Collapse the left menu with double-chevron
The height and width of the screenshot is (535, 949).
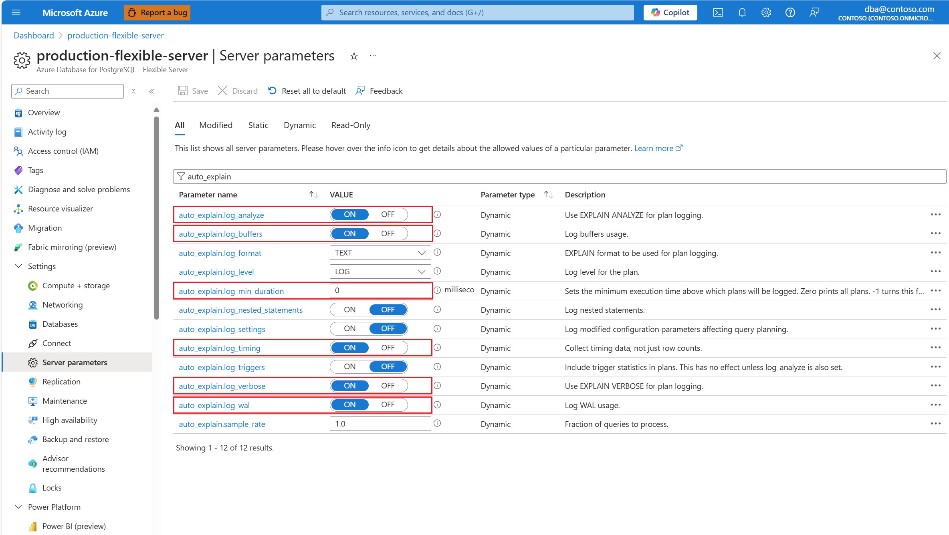(151, 91)
